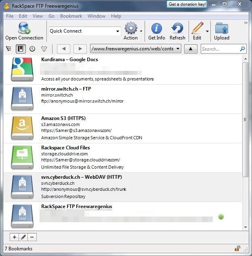The height and width of the screenshot is (256, 252).
Task: Click the mirror.switch.ch FTP drive icon
Action: [22, 99]
